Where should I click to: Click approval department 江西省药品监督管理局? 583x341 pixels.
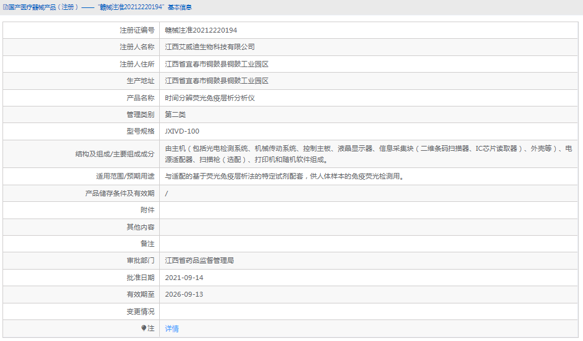tap(199, 260)
